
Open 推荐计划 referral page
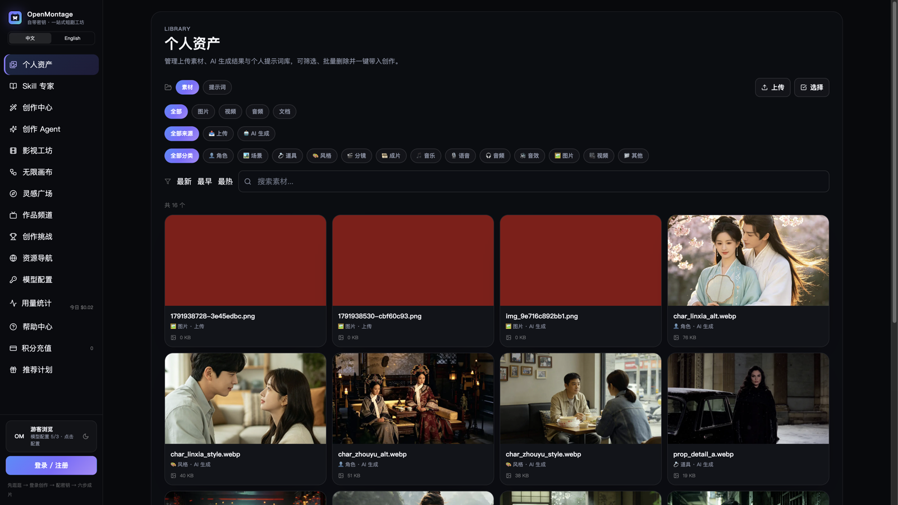(x=51, y=370)
